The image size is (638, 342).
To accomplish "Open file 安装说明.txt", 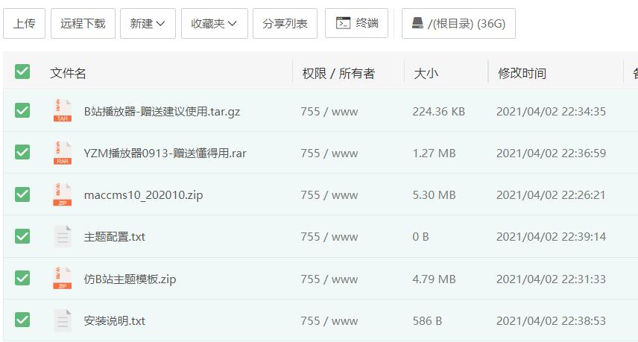I will (x=114, y=321).
